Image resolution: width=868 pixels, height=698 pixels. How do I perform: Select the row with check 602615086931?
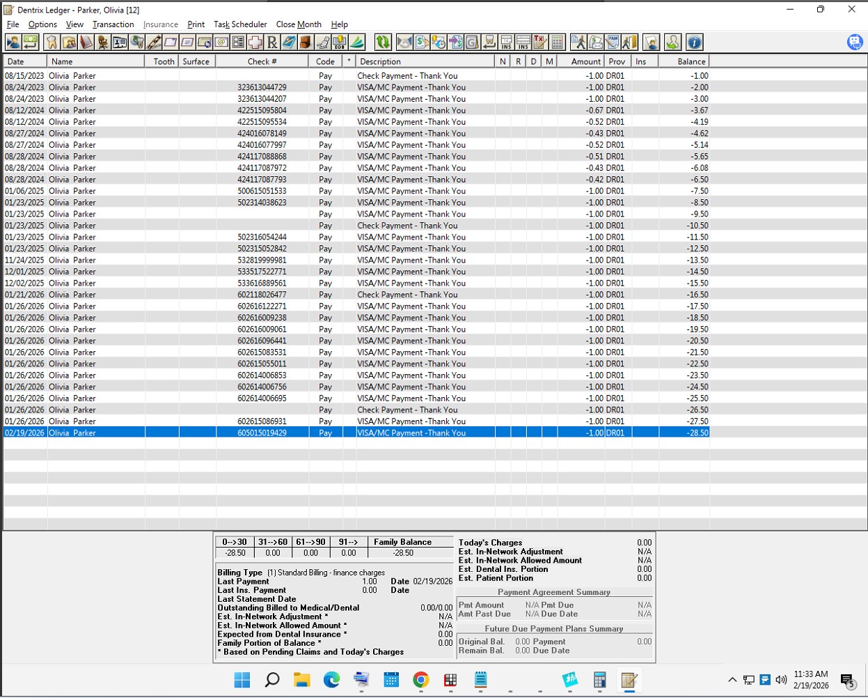coord(356,421)
